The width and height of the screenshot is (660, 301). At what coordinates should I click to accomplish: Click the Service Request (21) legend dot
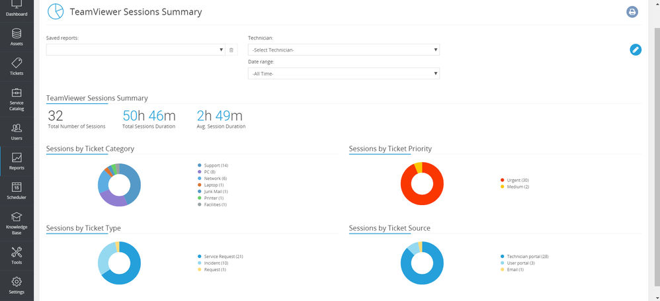pos(200,257)
